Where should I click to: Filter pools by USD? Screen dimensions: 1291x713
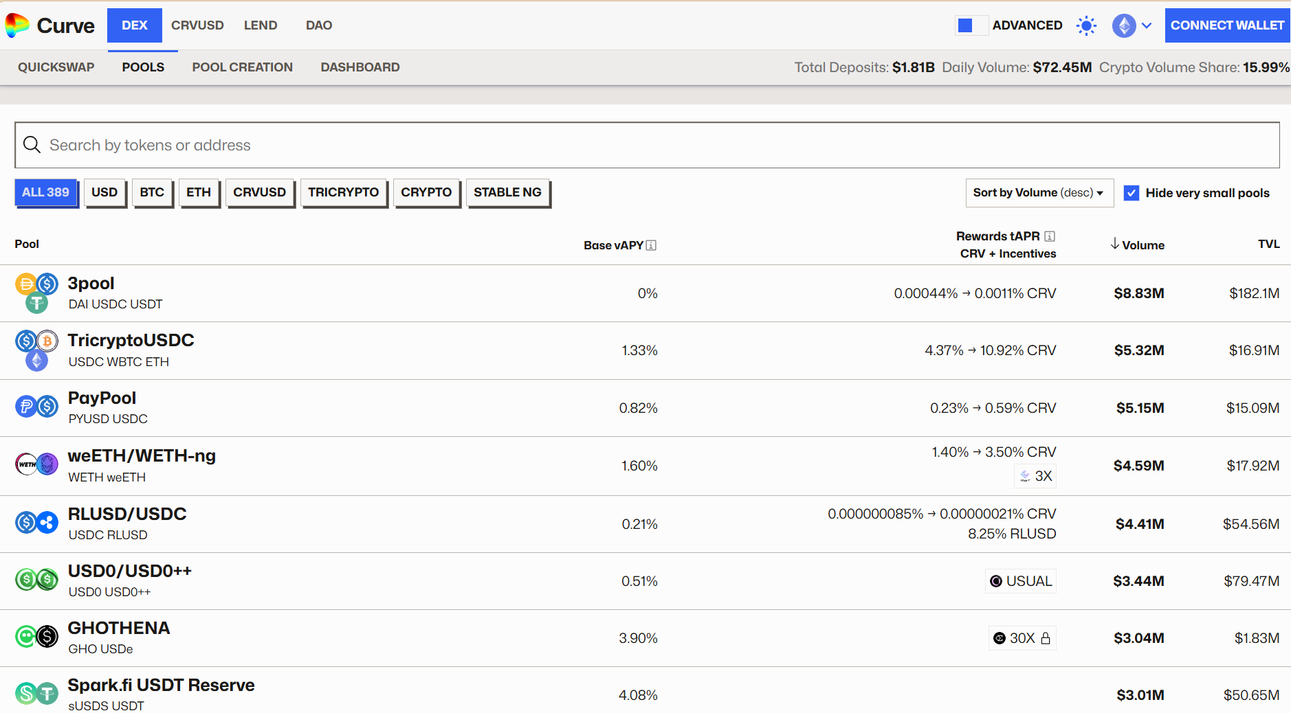104,192
